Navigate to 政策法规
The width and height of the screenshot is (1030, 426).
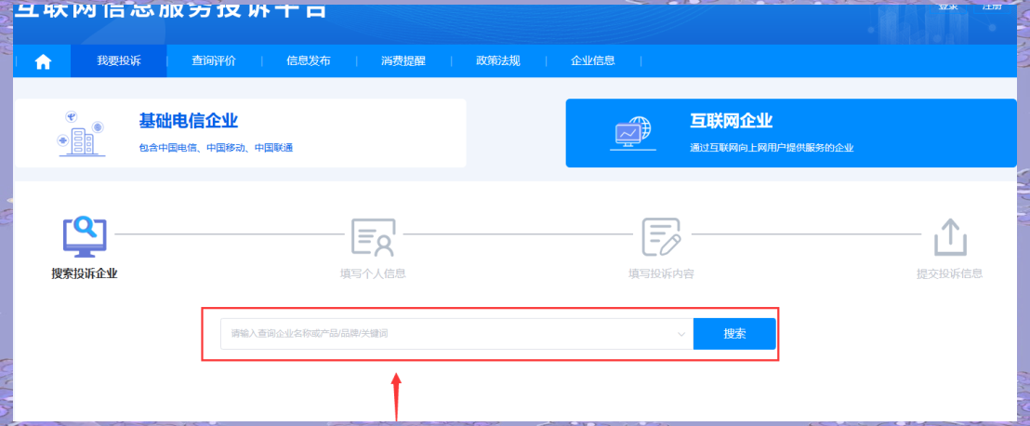point(498,61)
